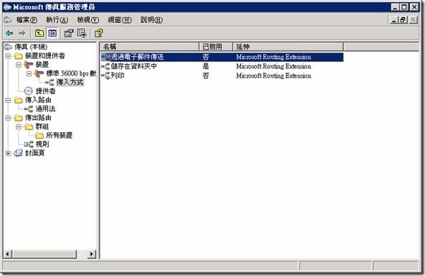Screen dimensions: 425x276
Task: Toggle the show/hide console tree icon
Action: [x=52, y=33]
